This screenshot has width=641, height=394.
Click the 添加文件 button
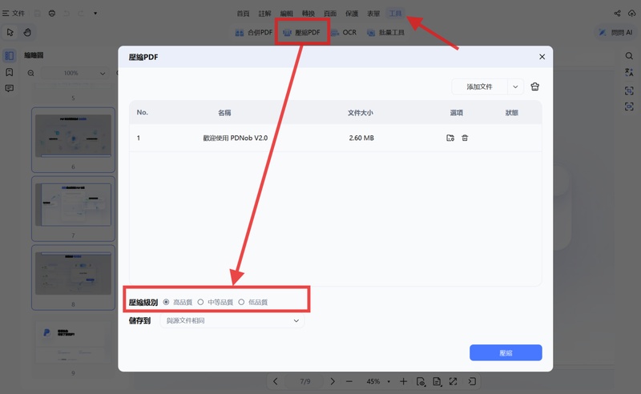(479, 86)
